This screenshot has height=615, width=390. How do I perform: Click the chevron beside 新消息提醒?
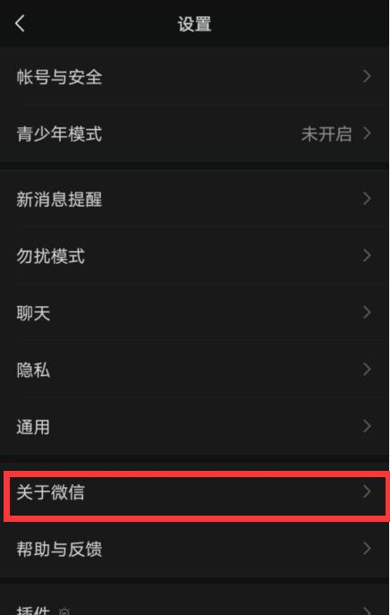[367, 199]
